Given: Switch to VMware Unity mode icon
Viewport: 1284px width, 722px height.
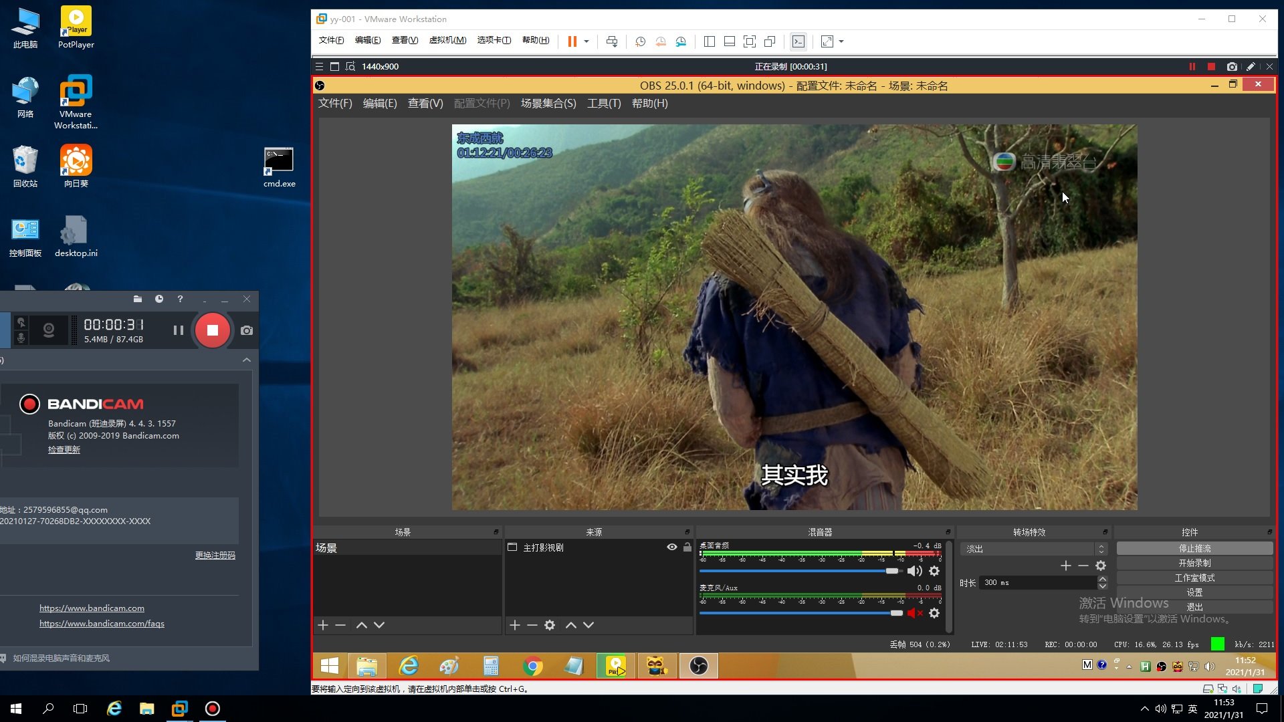Looking at the screenshot, I should click(770, 41).
